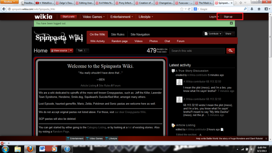Click the Entertainment footer toolbar item
Image resolution: width=272 pixels, height=153 pixels.
[x=75, y=139]
